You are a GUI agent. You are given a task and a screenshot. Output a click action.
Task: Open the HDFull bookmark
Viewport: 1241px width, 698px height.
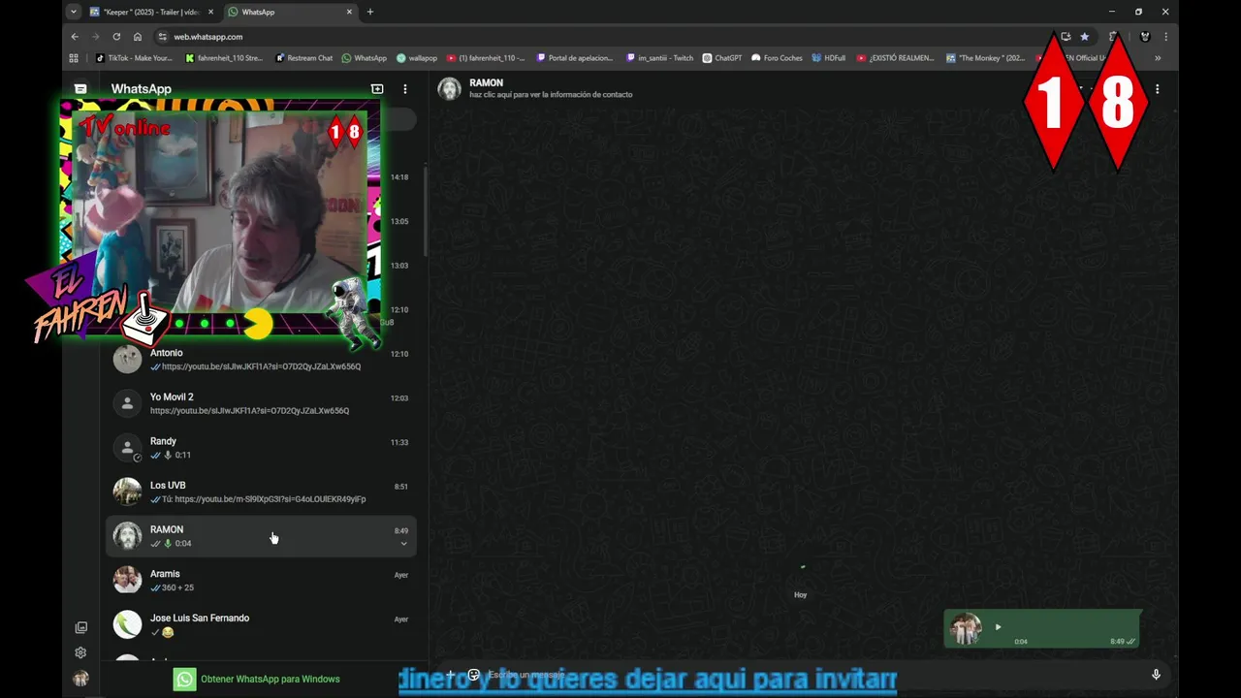[x=829, y=58]
